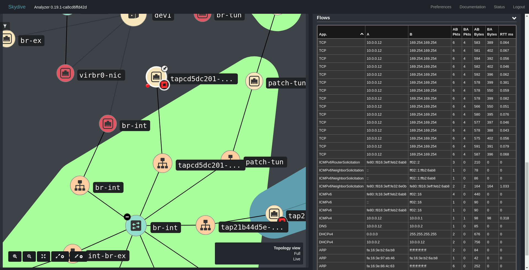Collapse br-int group using minus badge
The width and height of the screenshot is (529, 270).
point(127,217)
